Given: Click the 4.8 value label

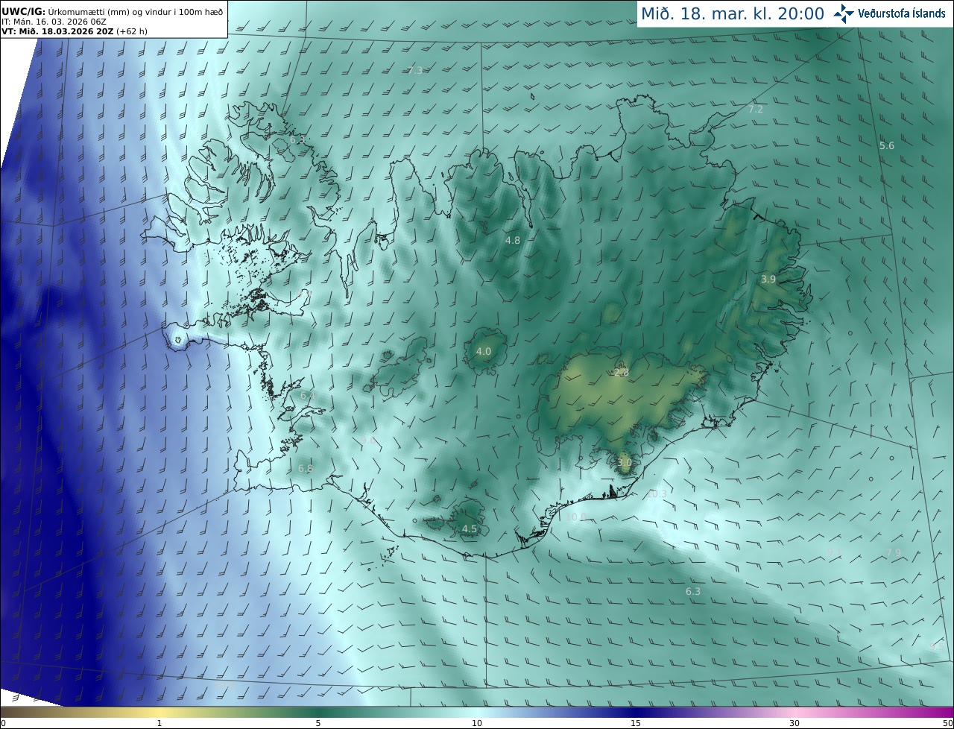Looking at the screenshot, I should coord(513,240).
